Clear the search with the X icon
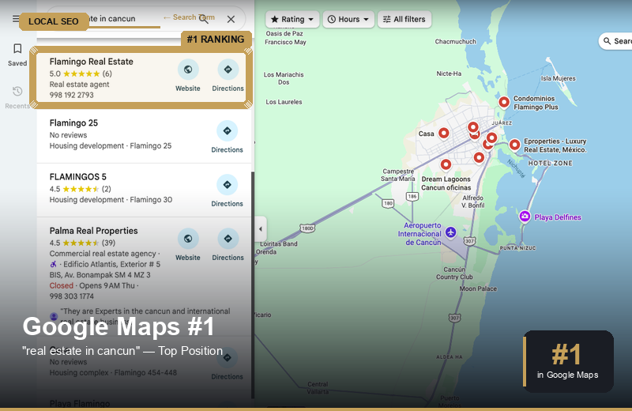632x411 pixels. click(x=231, y=19)
